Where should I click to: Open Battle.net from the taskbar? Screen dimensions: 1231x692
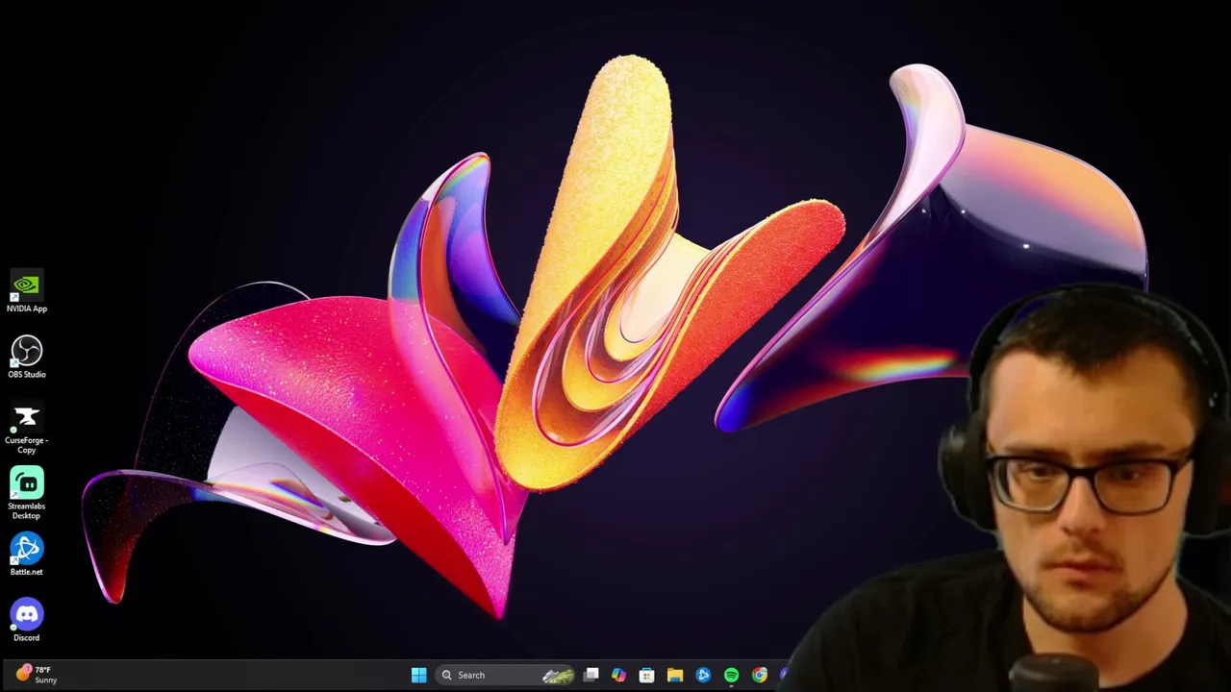coord(703,675)
